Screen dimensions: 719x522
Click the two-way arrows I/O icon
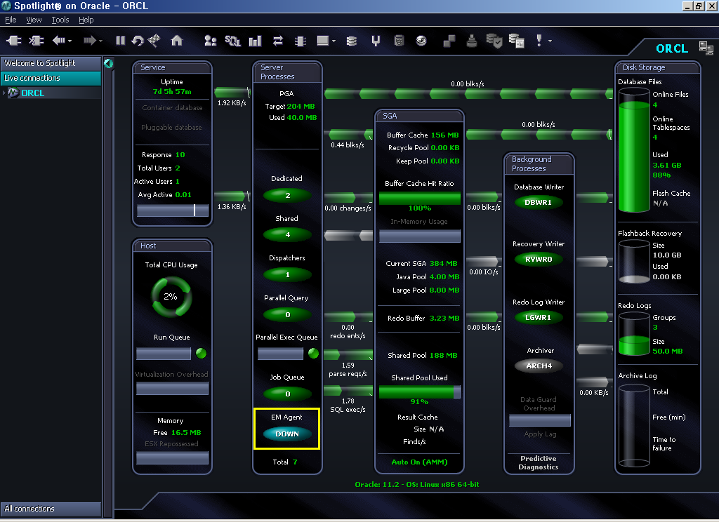[277, 41]
